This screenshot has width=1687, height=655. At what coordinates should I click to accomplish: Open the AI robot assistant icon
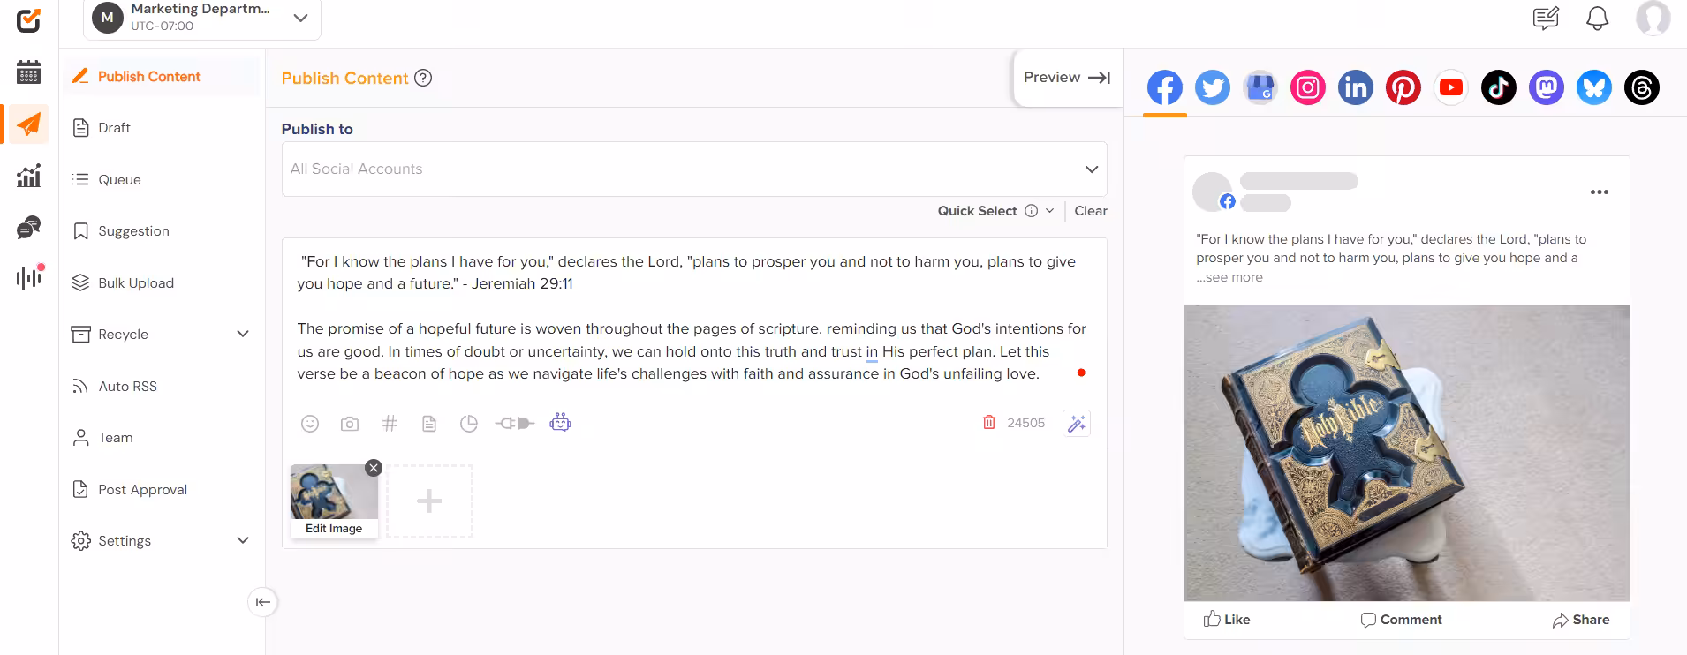[561, 423]
